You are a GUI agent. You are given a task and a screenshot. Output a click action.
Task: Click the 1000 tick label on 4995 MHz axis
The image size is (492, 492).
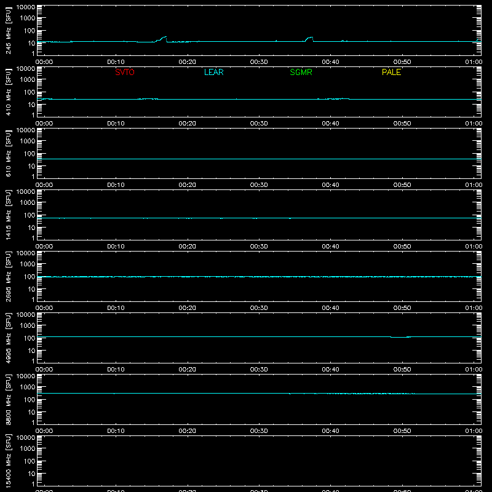[x=28, y=326]
